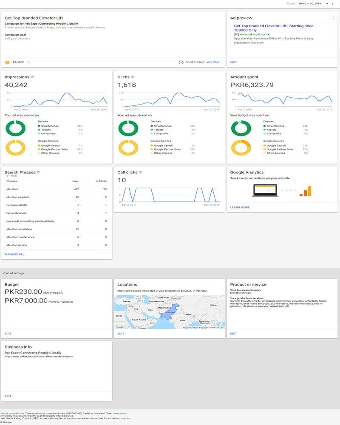Click the PKR7,000.00 monthly maximum value

[26, 300]
